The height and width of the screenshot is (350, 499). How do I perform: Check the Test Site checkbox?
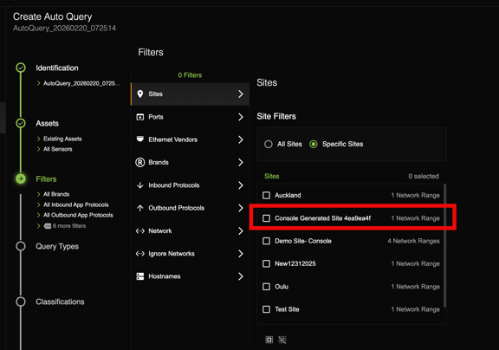click(266, 309)
